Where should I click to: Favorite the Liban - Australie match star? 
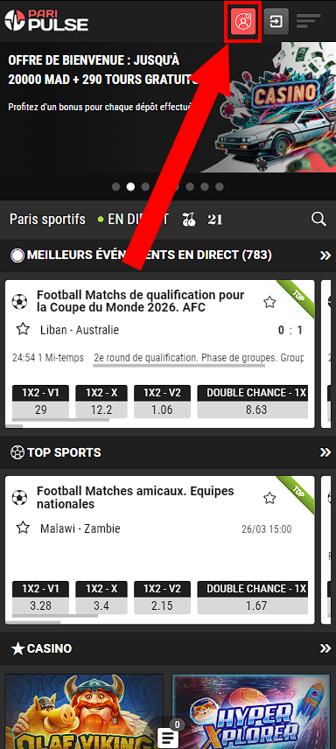[x=23, y=329]
